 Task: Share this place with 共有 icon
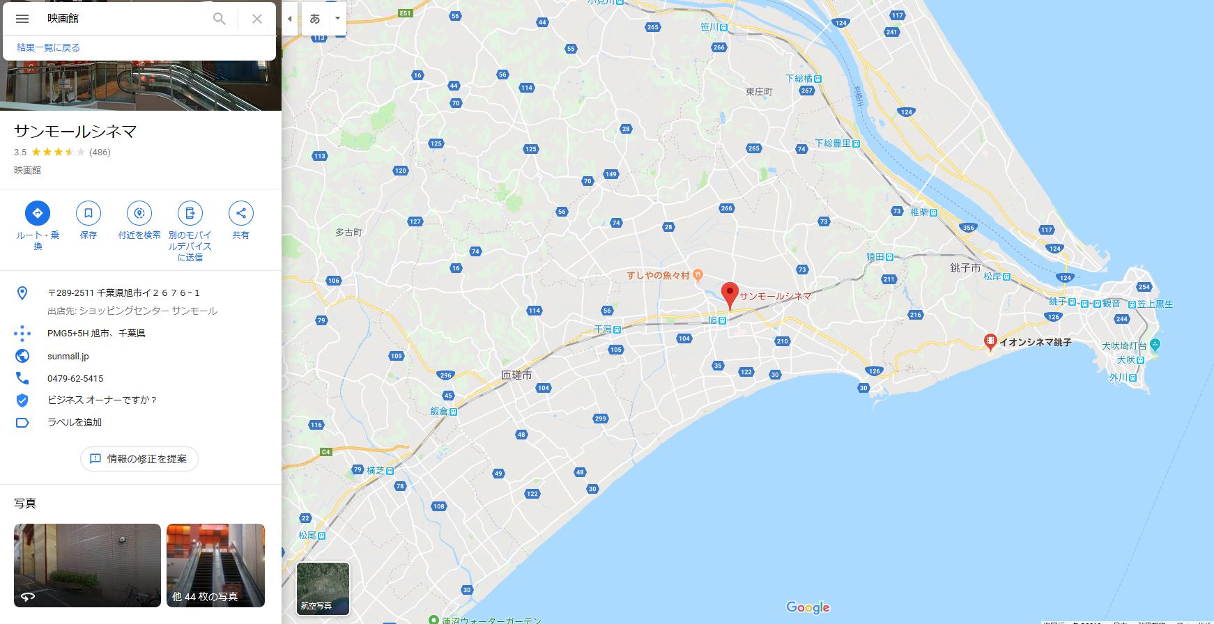[240, 213]
